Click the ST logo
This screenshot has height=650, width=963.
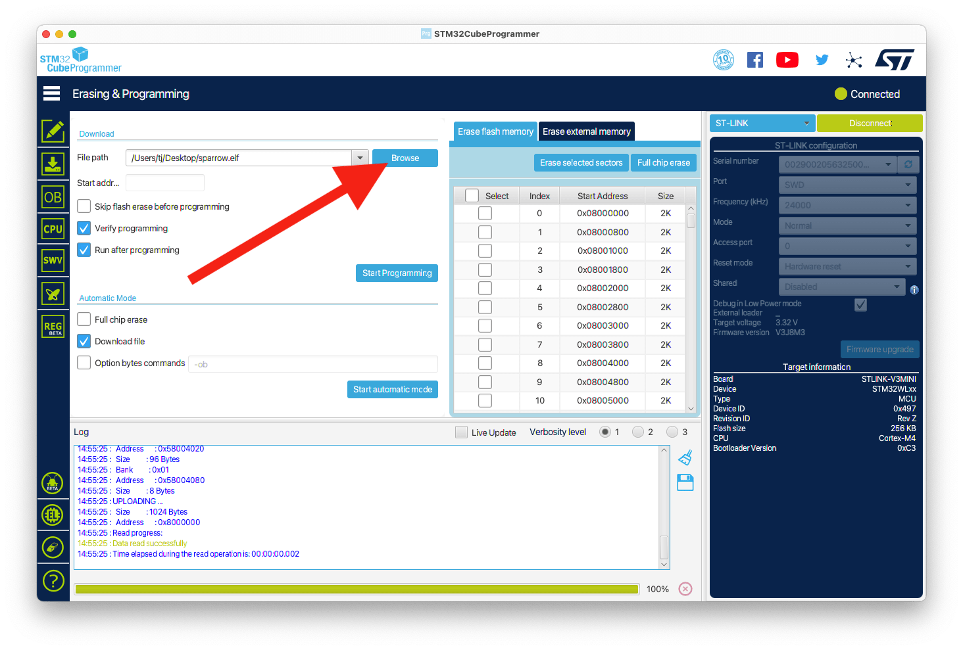tap(895, 60)
